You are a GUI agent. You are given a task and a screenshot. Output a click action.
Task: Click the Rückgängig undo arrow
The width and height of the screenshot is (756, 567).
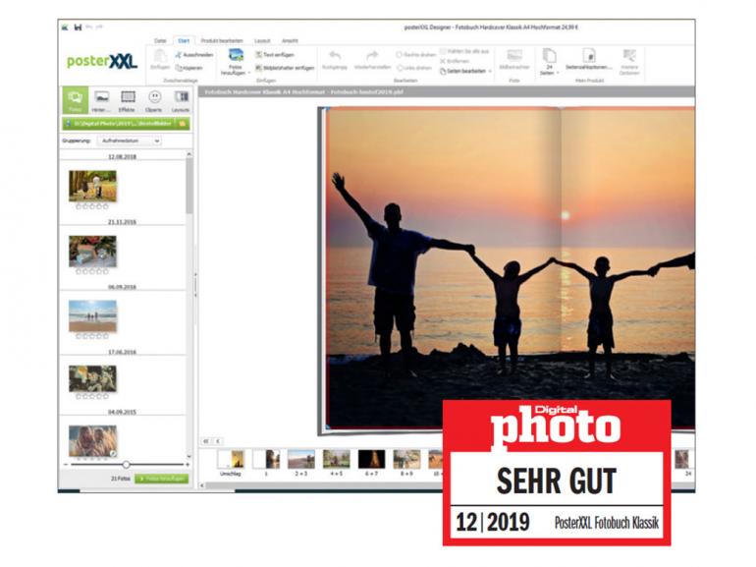335,55
